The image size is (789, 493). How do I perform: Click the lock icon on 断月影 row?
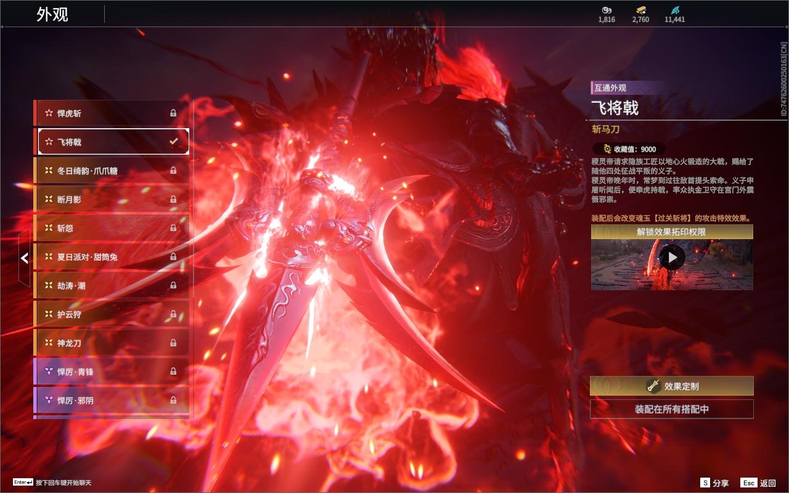point(173,199)
